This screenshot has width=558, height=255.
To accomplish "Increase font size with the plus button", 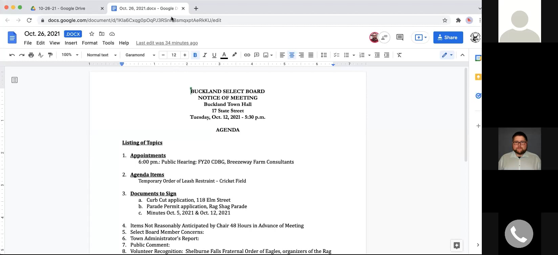I will click(185, 55).
